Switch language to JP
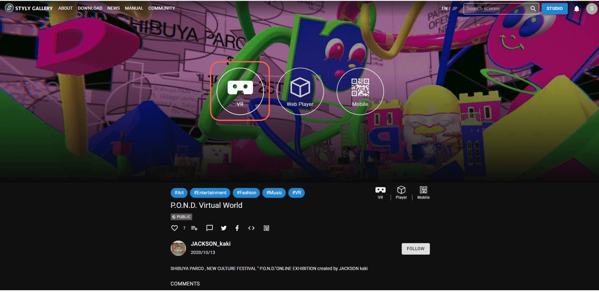Image resolution: width=599 pixels, height=292 pixels. [455, 8]
